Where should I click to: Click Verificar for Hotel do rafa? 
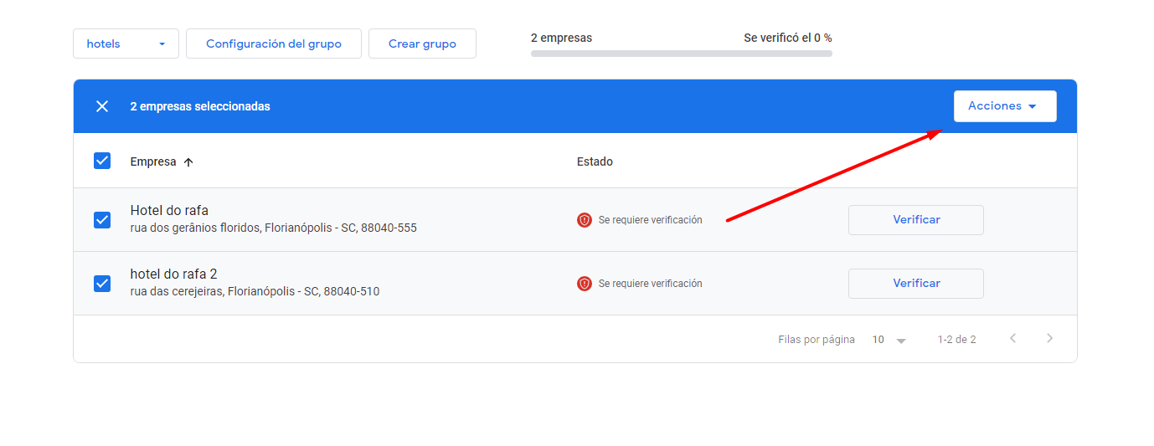[916, 220]
